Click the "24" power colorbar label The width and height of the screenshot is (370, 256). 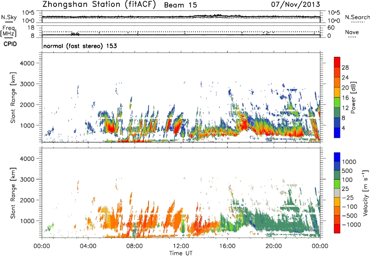point(345,78)
